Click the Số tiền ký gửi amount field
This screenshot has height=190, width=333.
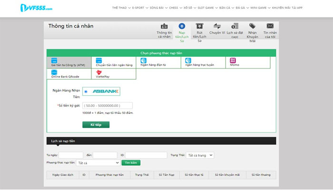pos(107,105)
